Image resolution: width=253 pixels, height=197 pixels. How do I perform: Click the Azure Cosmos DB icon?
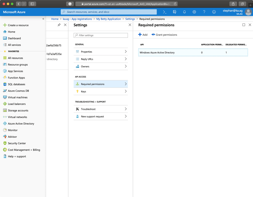click(x=5, y=91)
